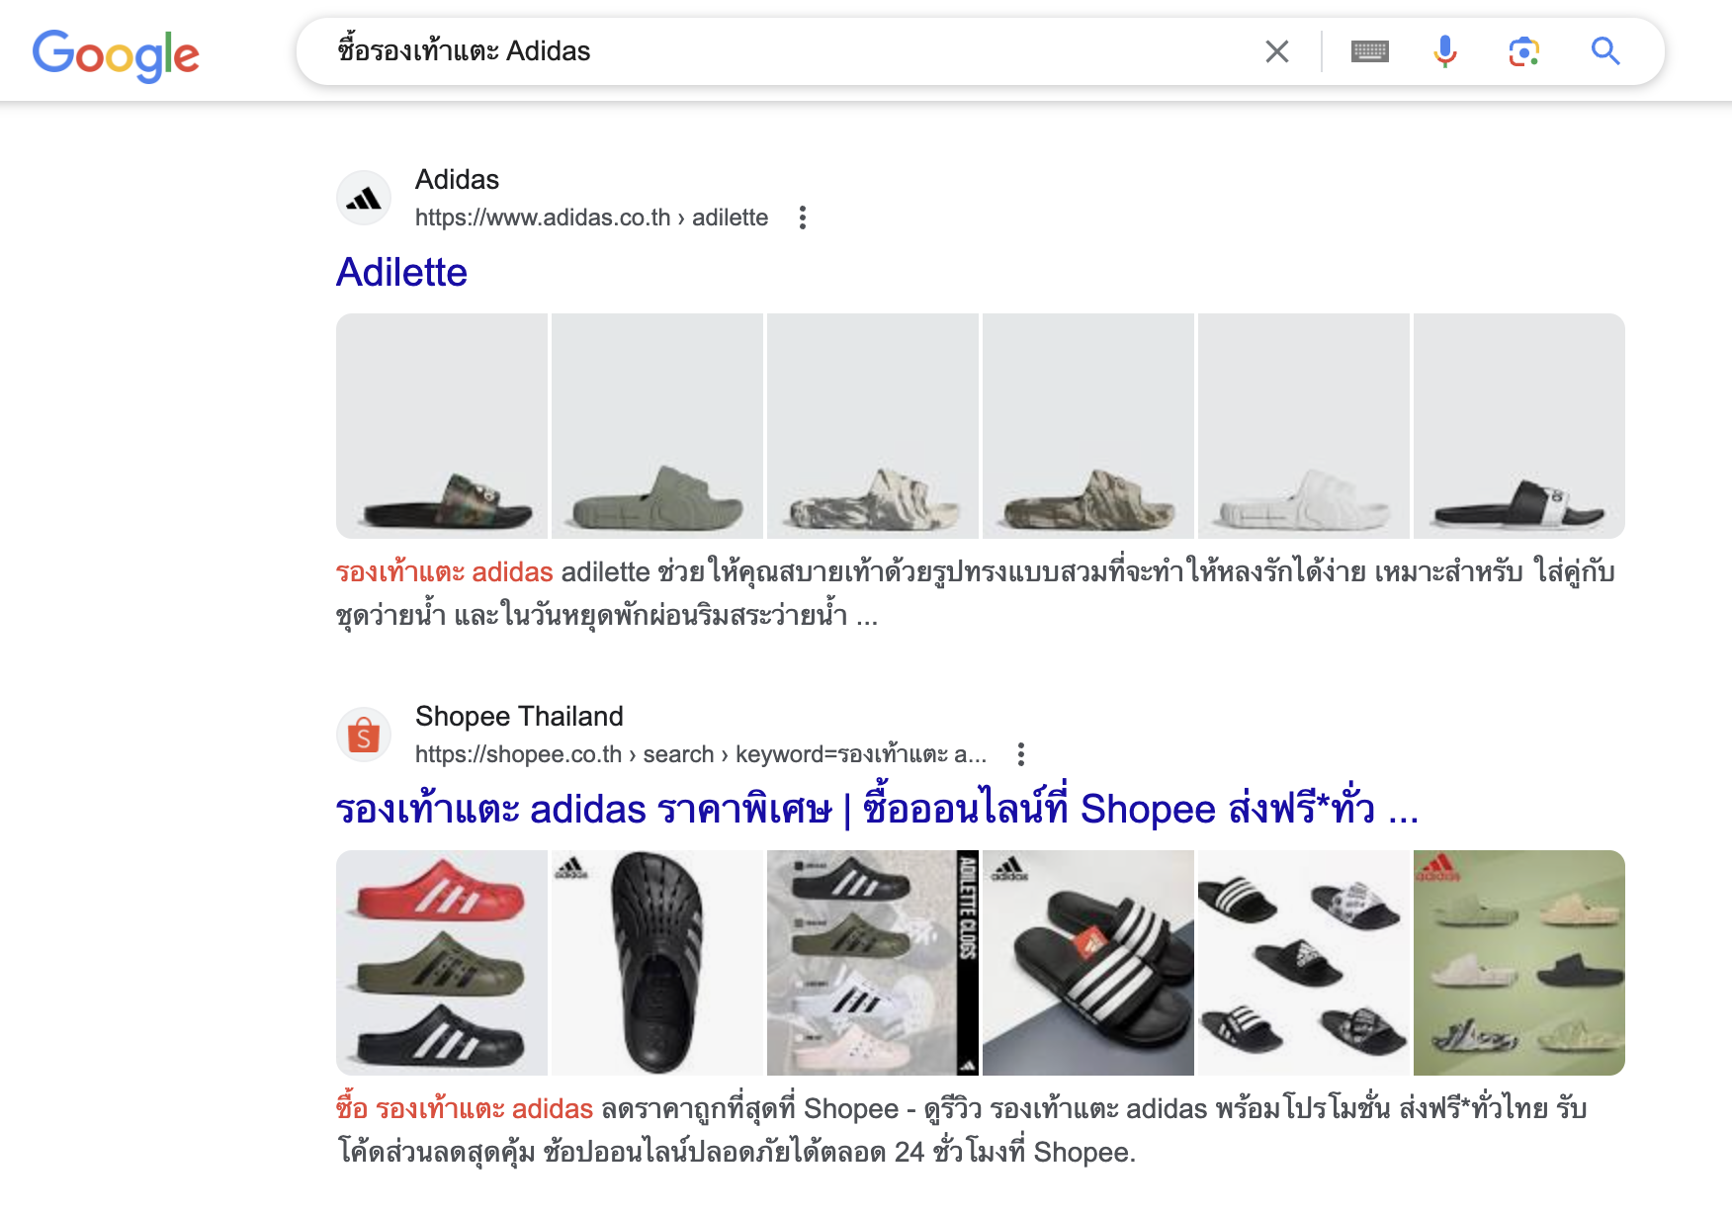Click the Shopee Thailand favicon
1732x1216 pixels.
[x=364, y=736]
